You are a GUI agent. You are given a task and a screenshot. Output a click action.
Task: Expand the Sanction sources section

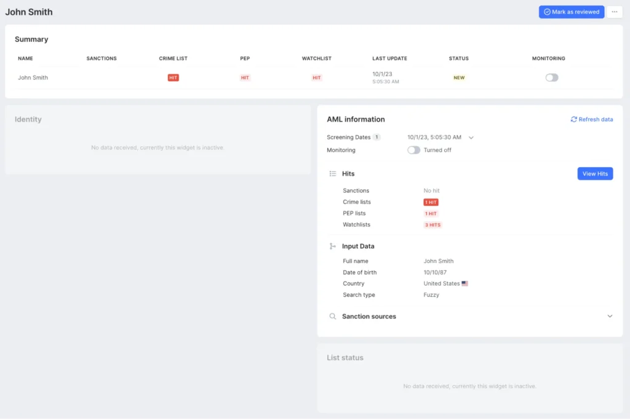[x=610, y=316]
